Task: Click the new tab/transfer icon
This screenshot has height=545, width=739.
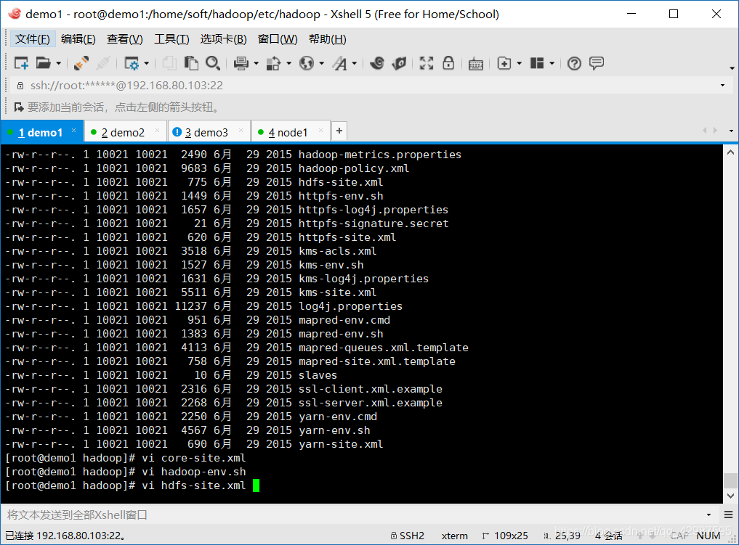Action: 504,63
